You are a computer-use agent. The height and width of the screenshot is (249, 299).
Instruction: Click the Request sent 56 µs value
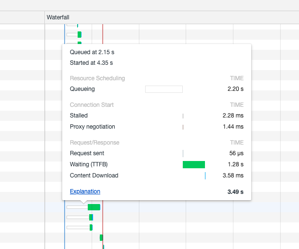(236, 153)
